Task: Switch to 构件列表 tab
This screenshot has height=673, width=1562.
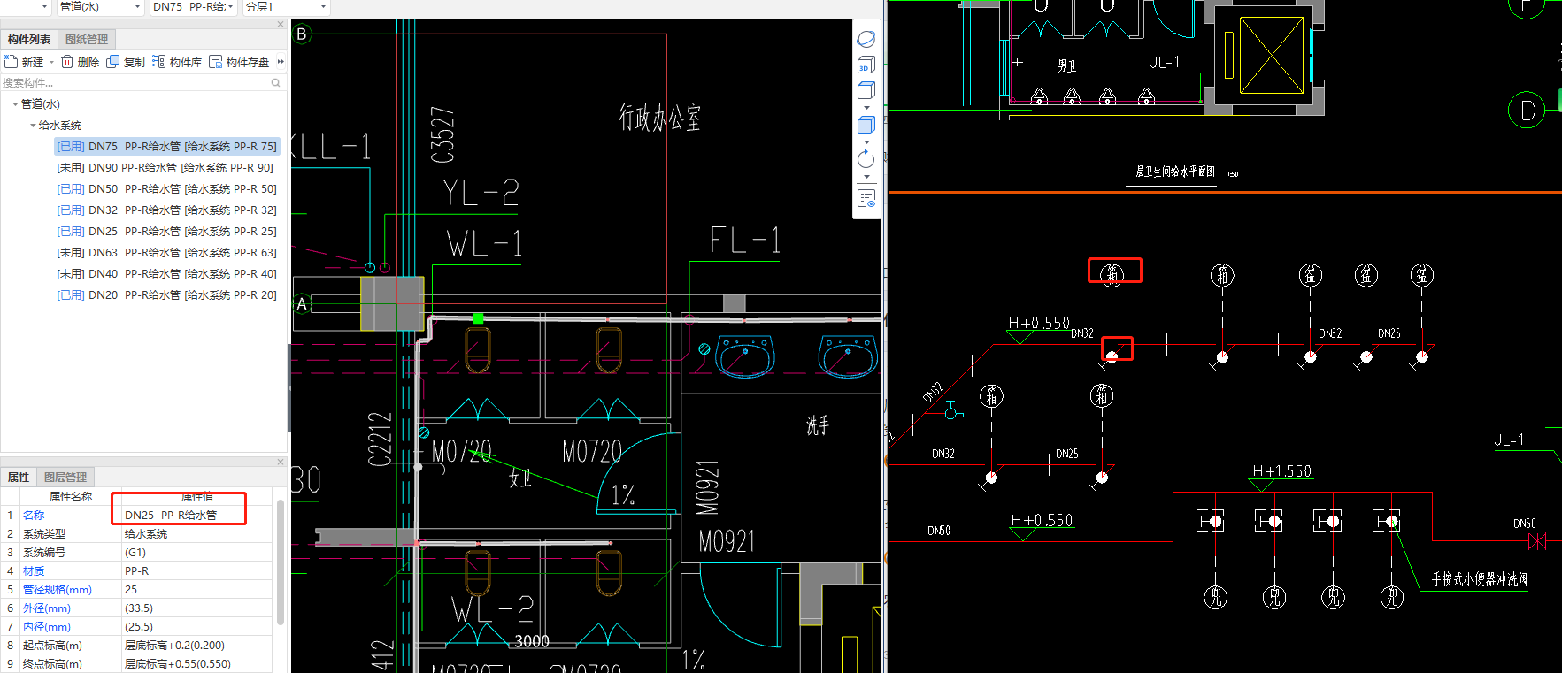Action: (x=29, y=39)
